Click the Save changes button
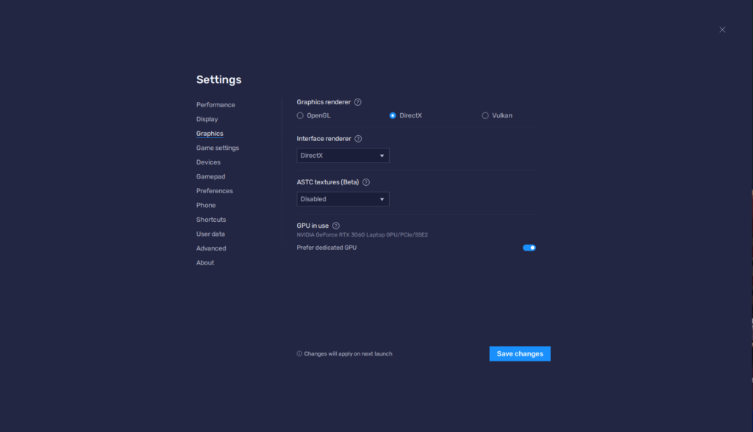 coord(520,354)
